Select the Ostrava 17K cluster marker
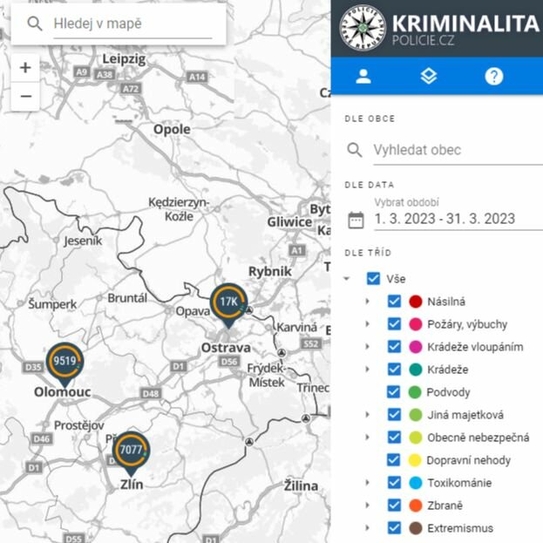The height and width of the screenshot is (543, 543). [x=229, y=302]
